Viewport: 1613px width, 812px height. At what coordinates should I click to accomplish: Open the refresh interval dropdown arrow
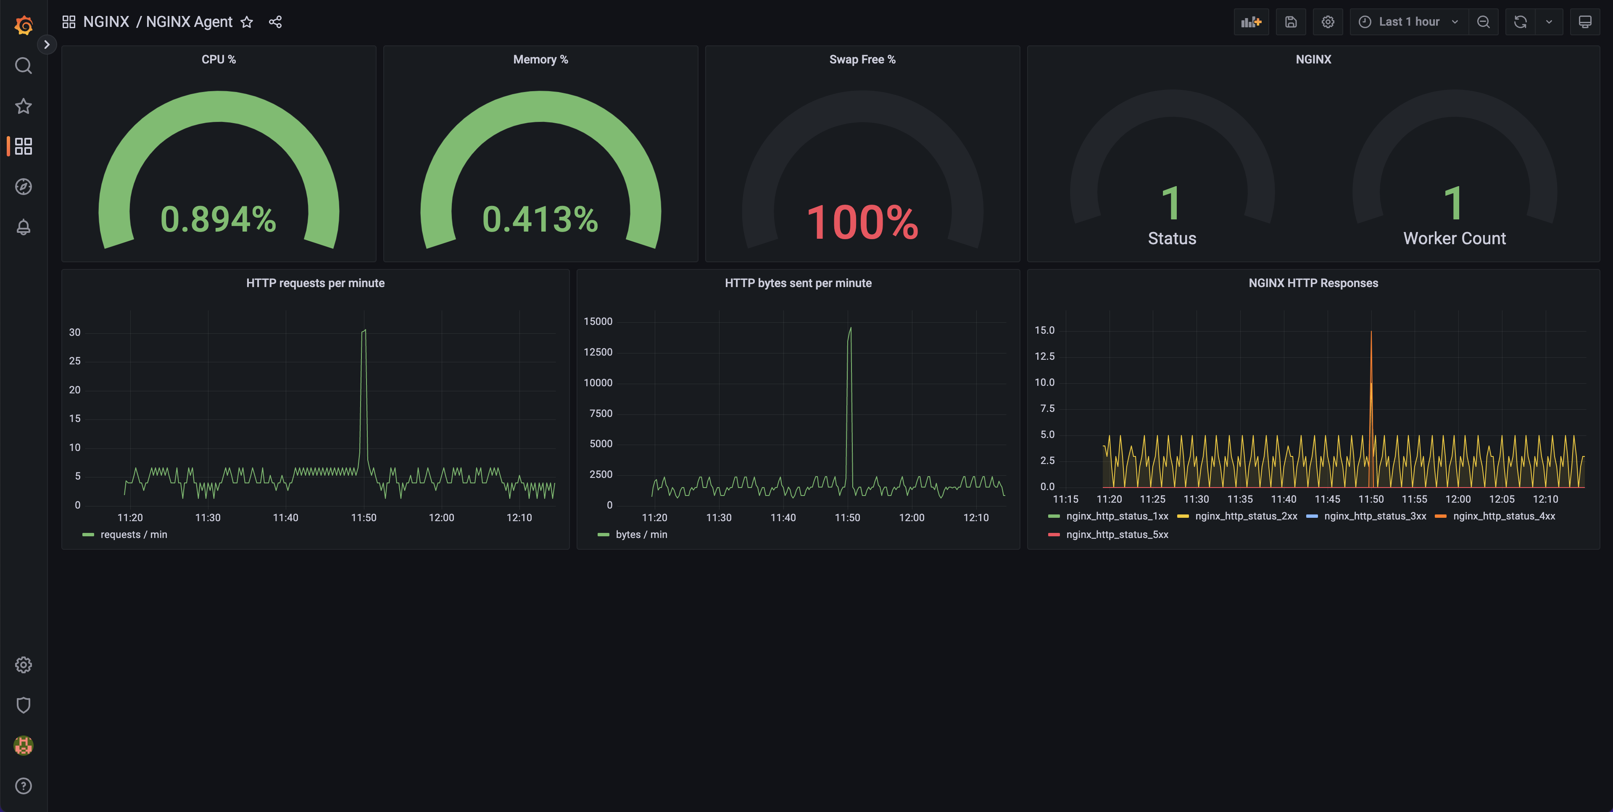click(x=1549, y=22)
